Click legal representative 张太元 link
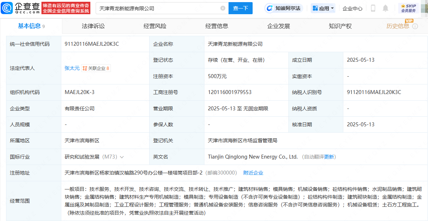 pyautogui.click(x=72, y=68)
